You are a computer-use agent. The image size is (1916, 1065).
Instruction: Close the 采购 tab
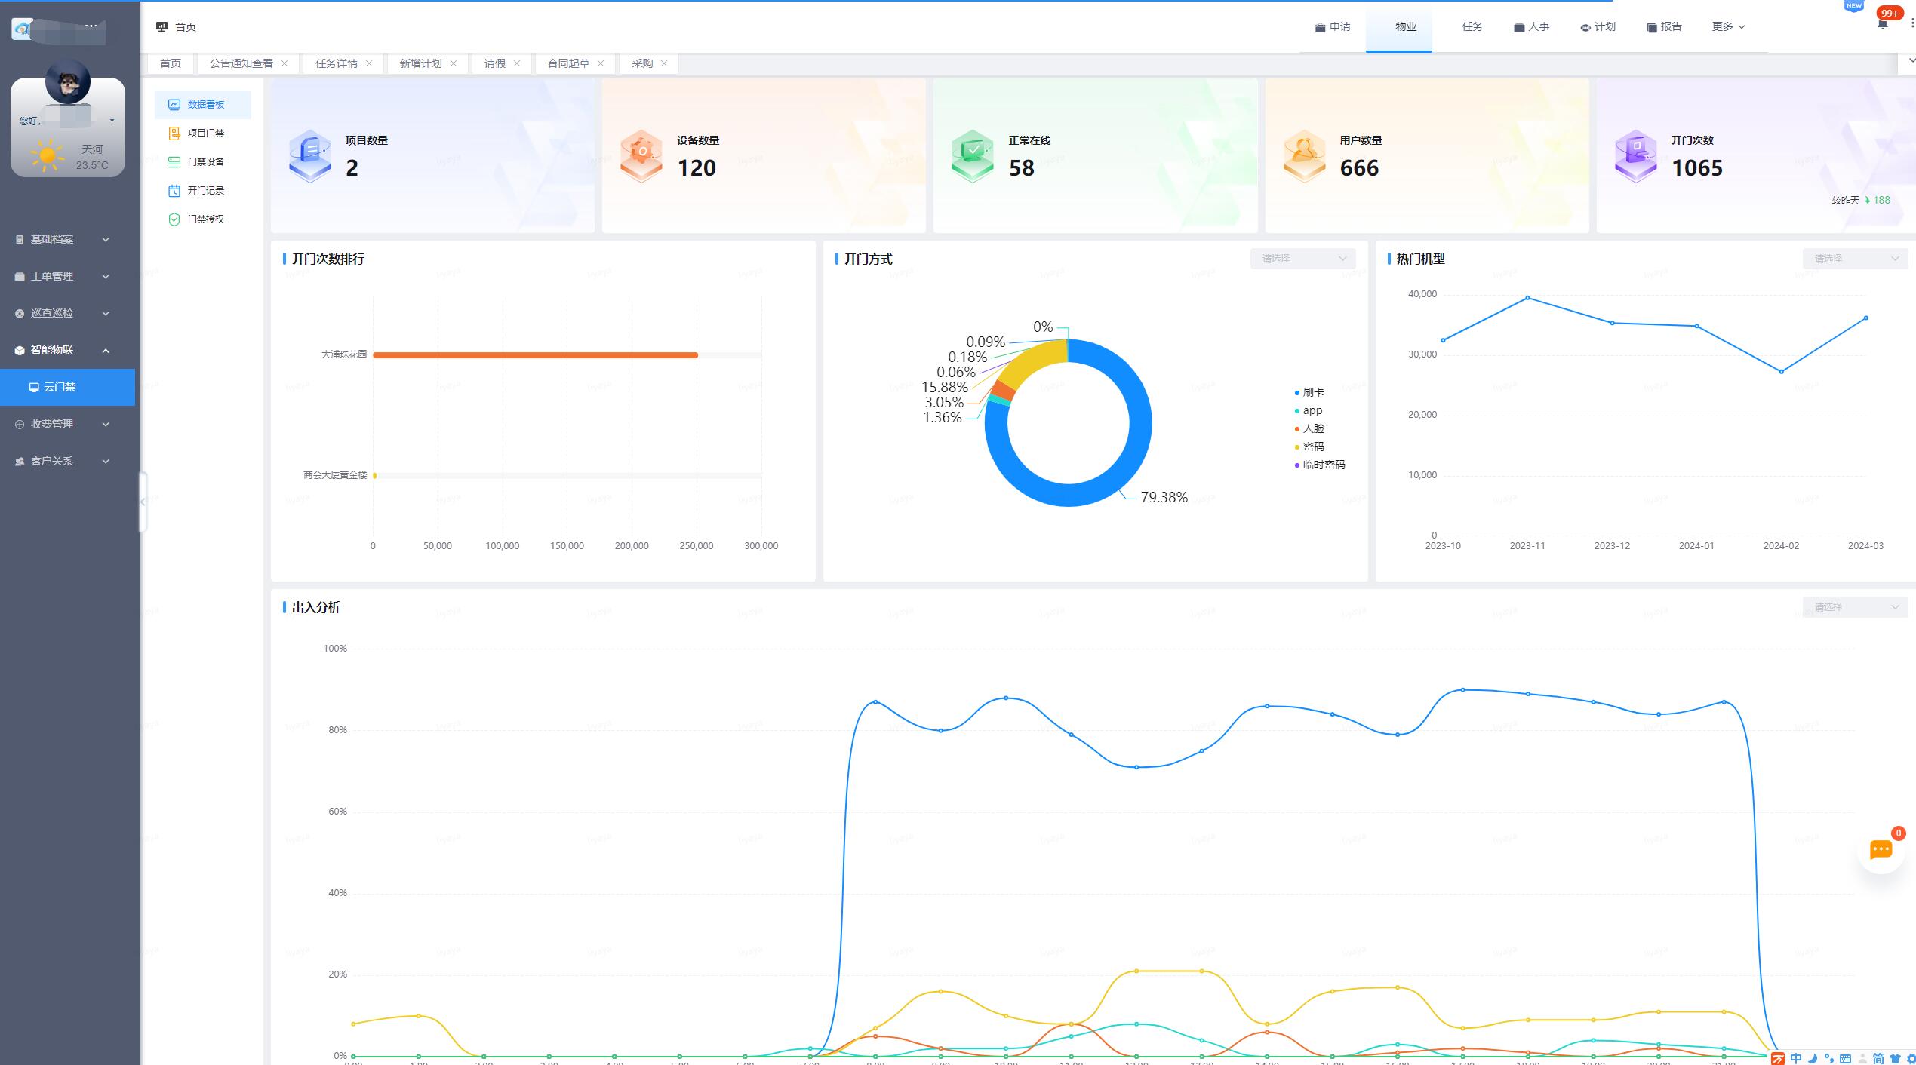(x=664, y=63)
